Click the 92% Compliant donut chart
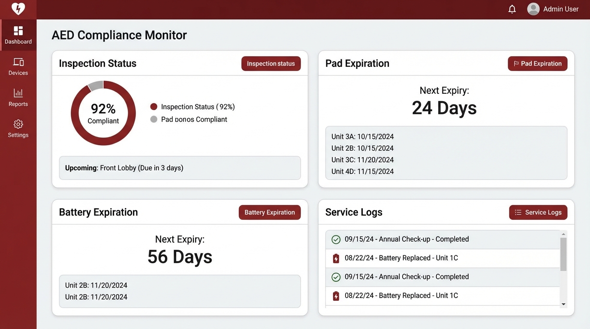 click(x=103, y=113)
